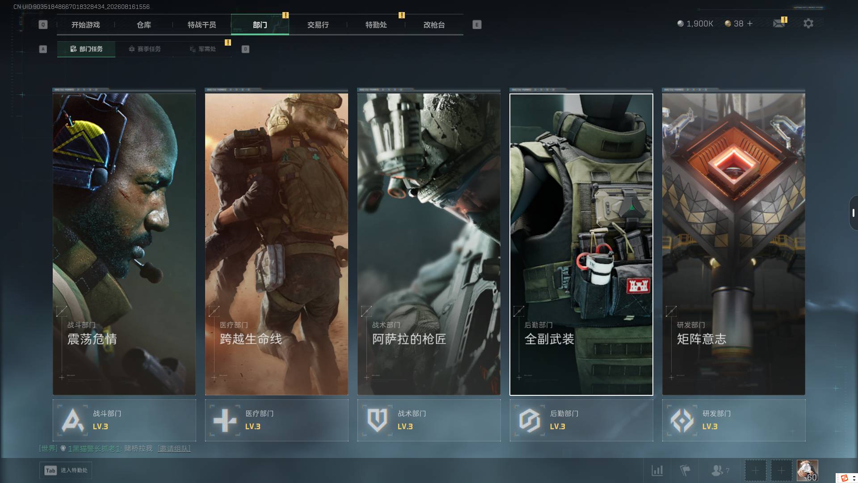Open the 军需处 sub-tab

202,49
